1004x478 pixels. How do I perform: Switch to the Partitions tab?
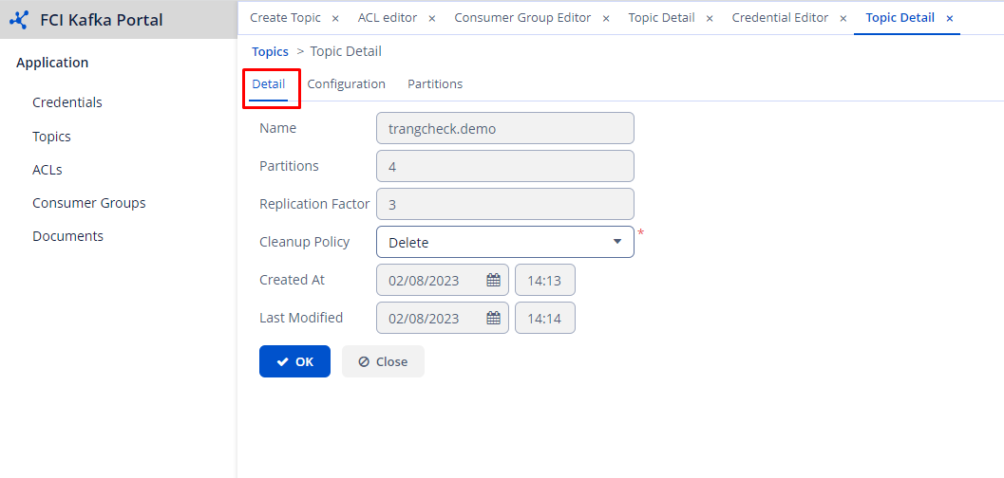pos(435,83)
